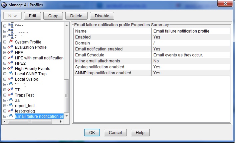Click the TrapsTest flag icon
This screenshot has width=236, height=143.
(11, 95)
